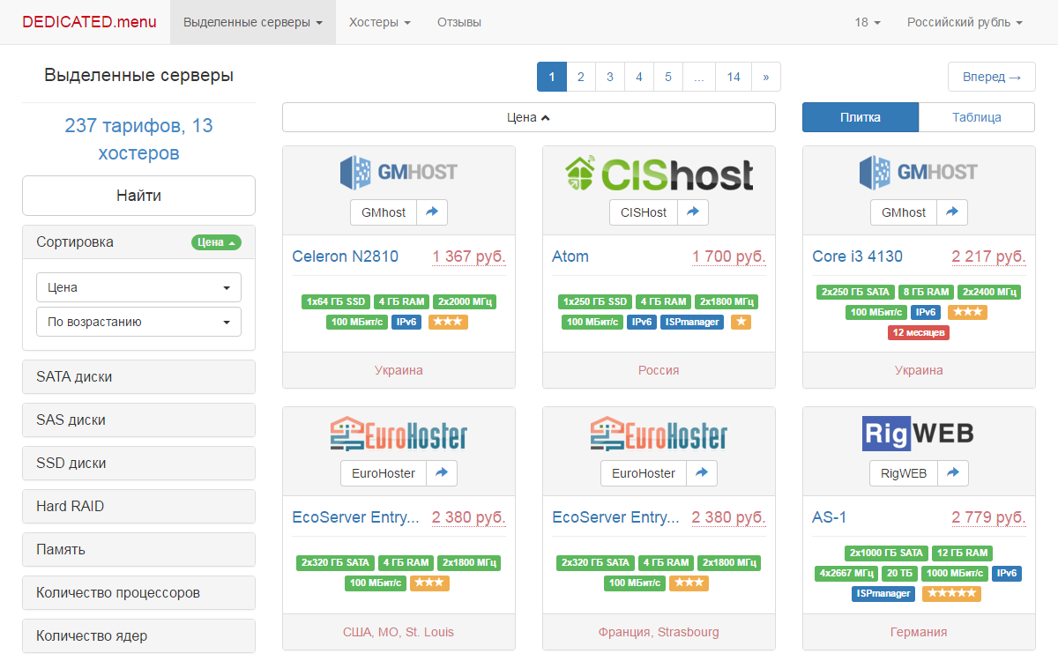Open the Цена sort field select box
This screenshot has height=661, width=1058.
pyautogui.click(x=138, y=287)
